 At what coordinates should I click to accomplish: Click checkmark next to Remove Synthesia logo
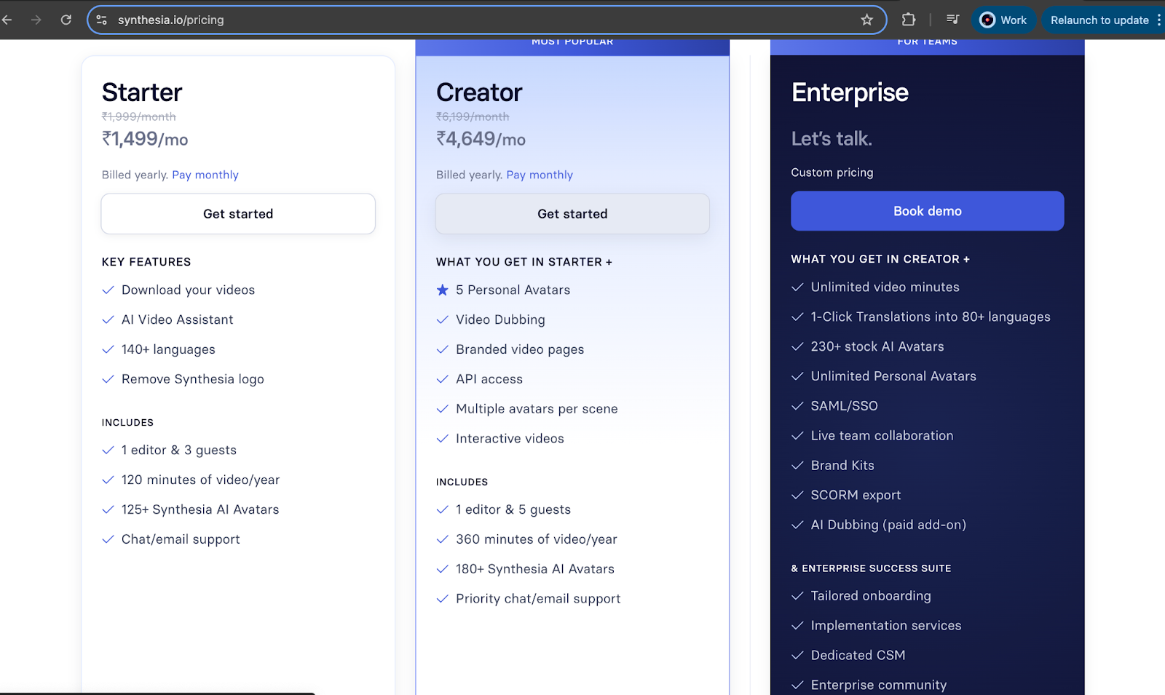pyautogui.click(x=108, y=379)
